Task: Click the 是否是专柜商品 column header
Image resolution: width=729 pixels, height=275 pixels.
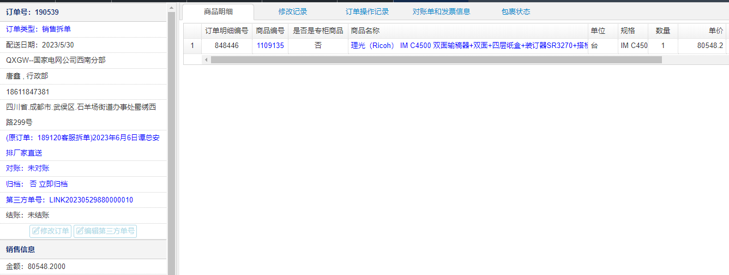Action: point(318,31)
